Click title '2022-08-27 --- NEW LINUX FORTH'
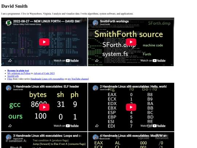This screenshot has width=197, height=148. coord(47,21)
